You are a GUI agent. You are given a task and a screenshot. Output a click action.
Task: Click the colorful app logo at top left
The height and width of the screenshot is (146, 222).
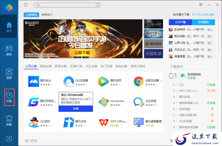[9, 8]
